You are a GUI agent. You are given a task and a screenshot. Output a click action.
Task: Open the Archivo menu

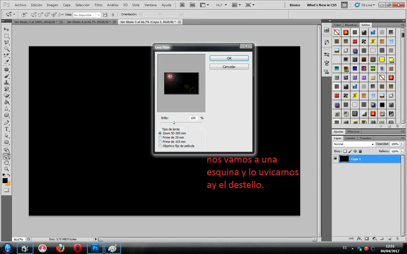20,5
